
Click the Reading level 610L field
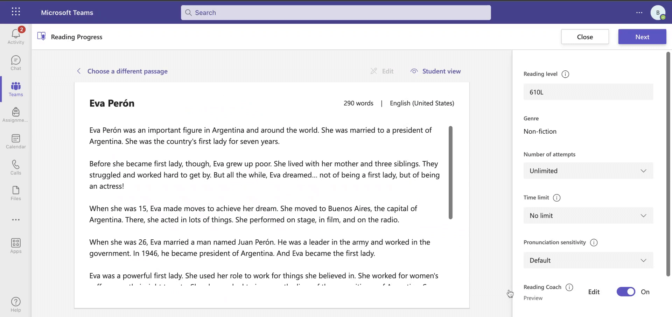click(588, 92)
